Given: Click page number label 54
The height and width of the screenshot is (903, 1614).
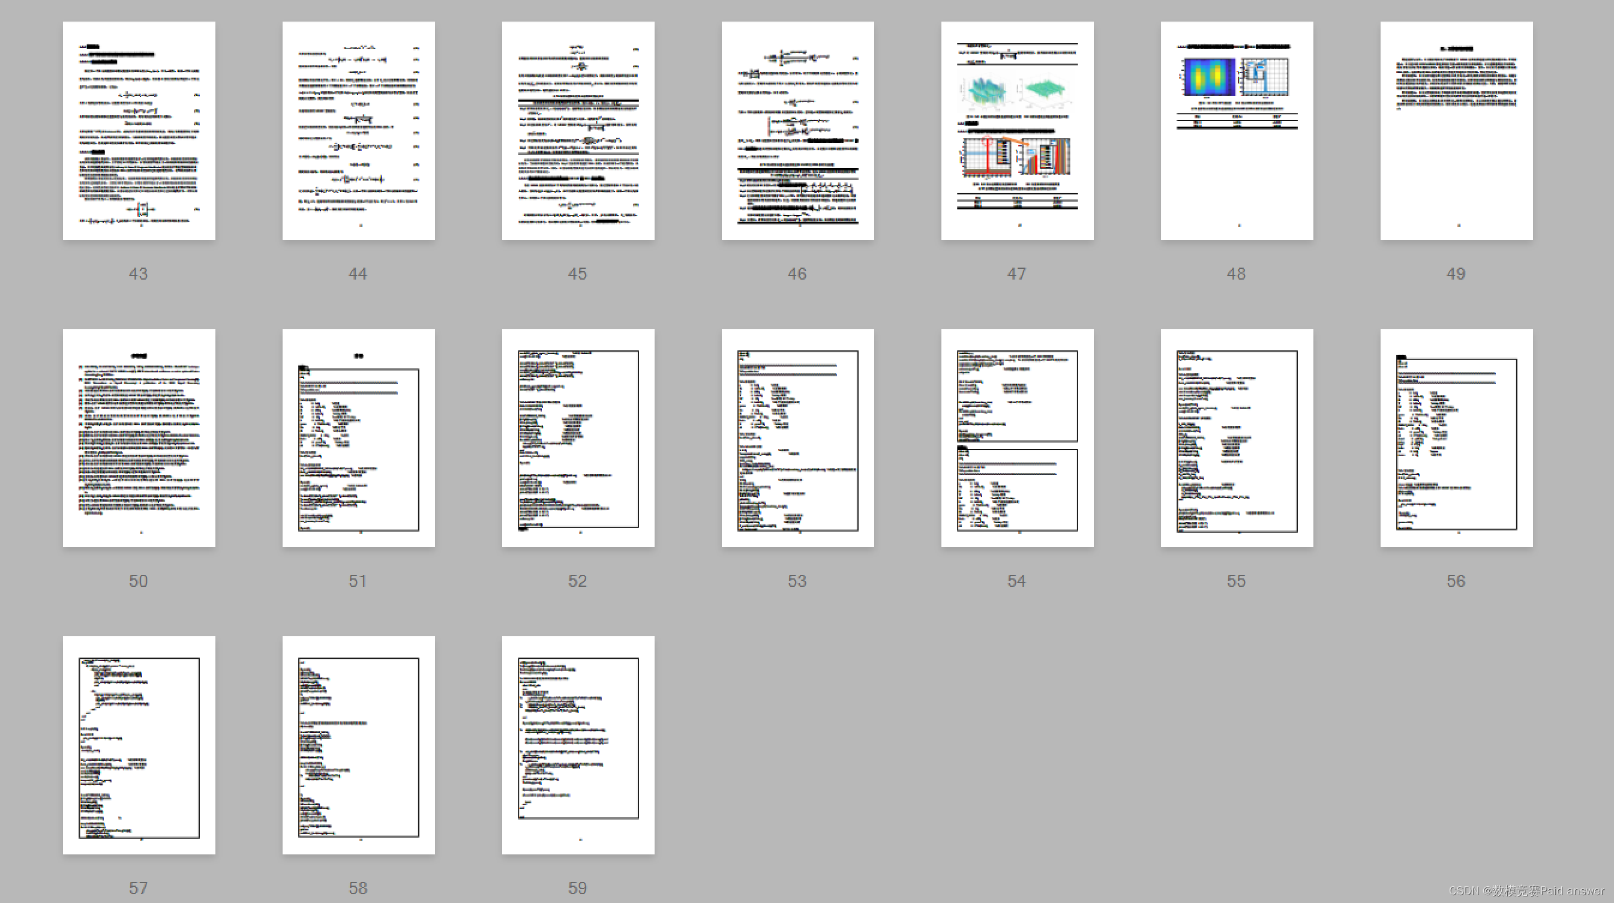Looking at the screenshot, I should pyautogui.click(x=1017, y=581).
